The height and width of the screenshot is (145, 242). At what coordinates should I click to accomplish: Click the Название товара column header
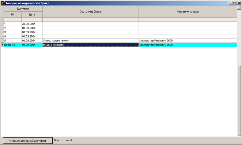pyautogui.click(x=187, y=12)
